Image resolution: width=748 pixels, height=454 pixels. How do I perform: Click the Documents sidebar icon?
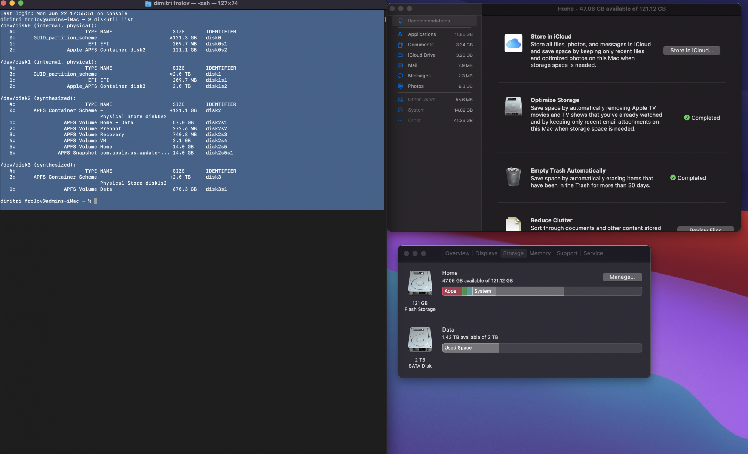click(x=400, y=45)
